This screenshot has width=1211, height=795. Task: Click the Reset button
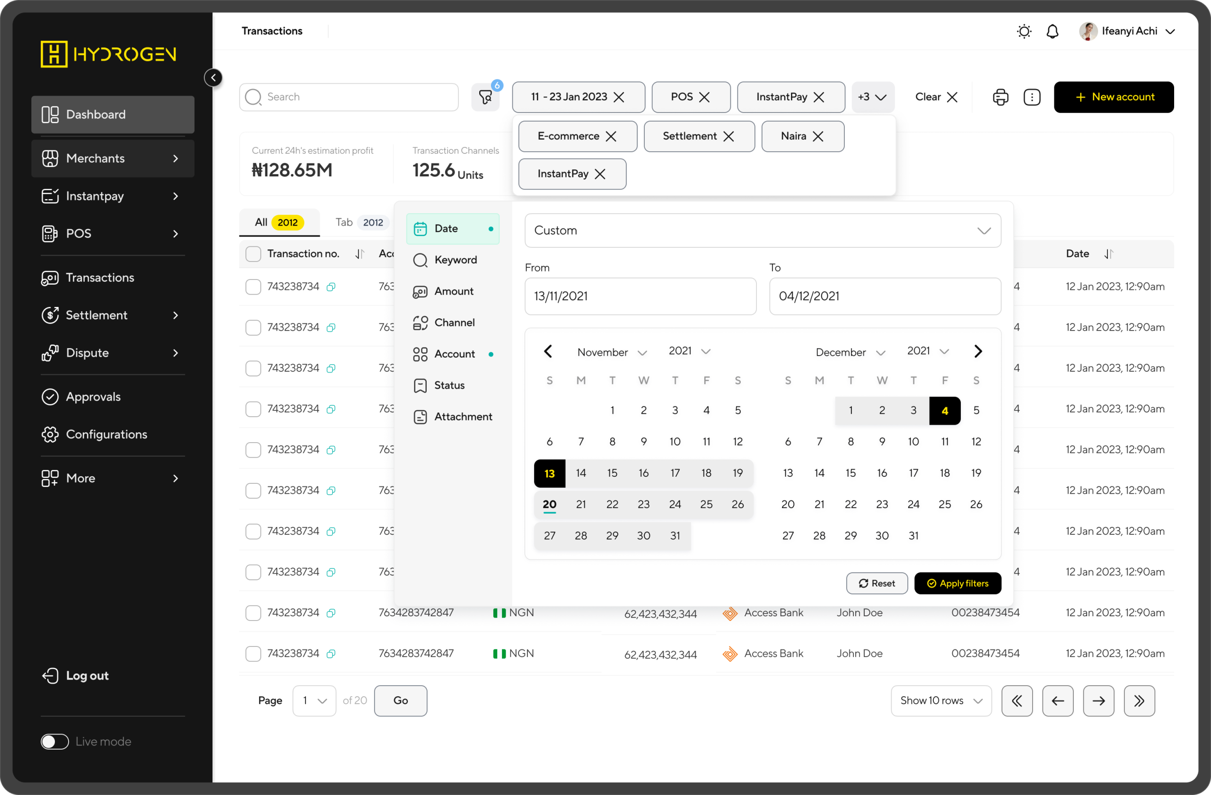click(876, 583)
